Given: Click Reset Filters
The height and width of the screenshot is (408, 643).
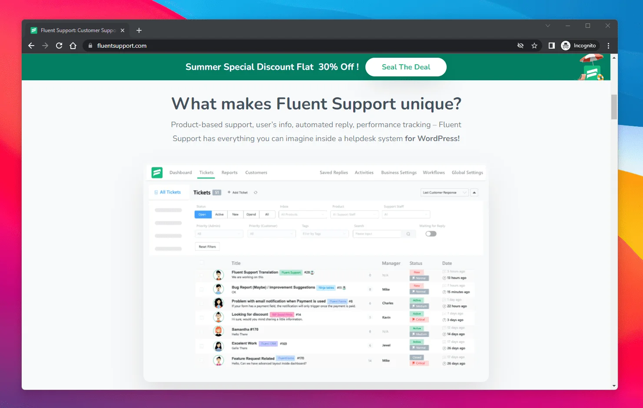Looking at the screenshot, I should pos(207,246).
